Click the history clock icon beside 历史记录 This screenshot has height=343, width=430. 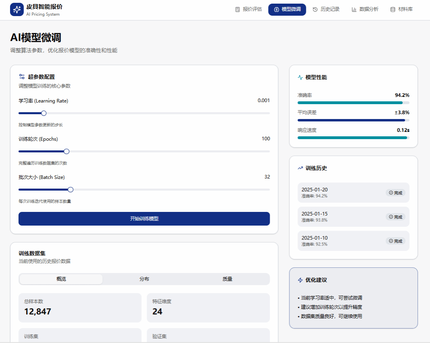click(x=315, y=9)
